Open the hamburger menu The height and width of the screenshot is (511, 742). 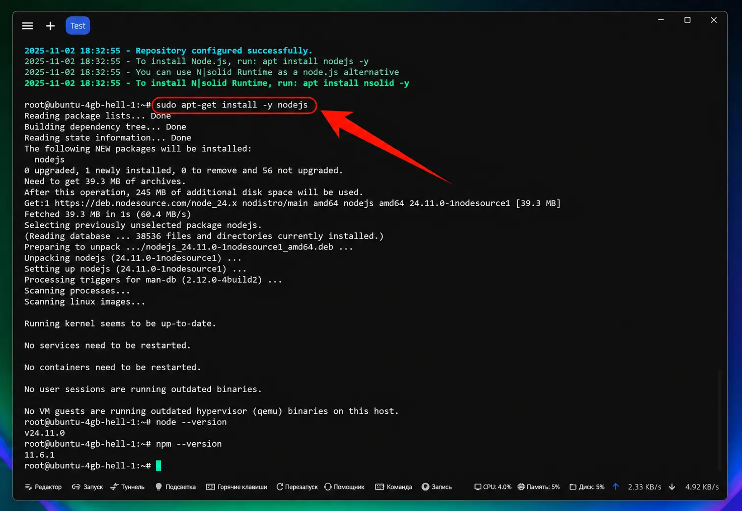27,26
